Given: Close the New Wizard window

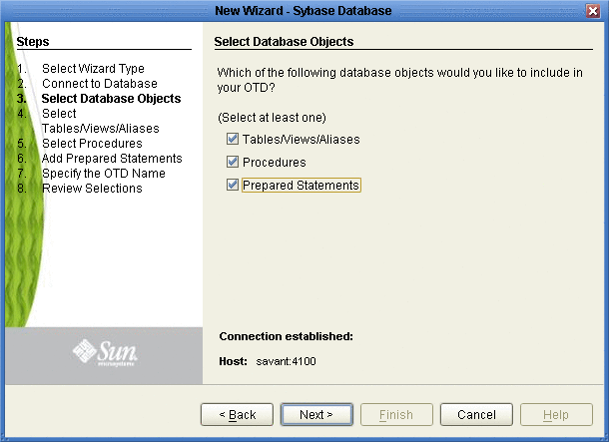Looking at the screenshot, I should tap(593, 11).
